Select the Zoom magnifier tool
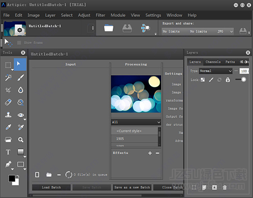Screen dimensions: 253x198 [21, 140]
